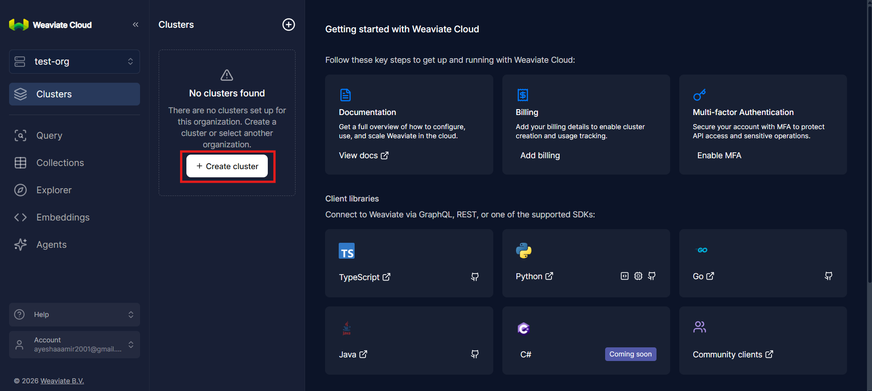
Task: Collapse the sidebar with the double-chevron icon
Action: coord(135,25)
